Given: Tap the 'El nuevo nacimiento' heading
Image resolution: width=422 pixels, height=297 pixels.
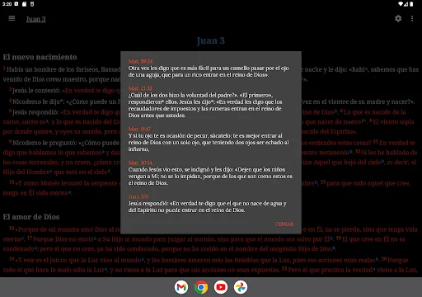Looking at the screenshot, I should (x=40, y=57).
